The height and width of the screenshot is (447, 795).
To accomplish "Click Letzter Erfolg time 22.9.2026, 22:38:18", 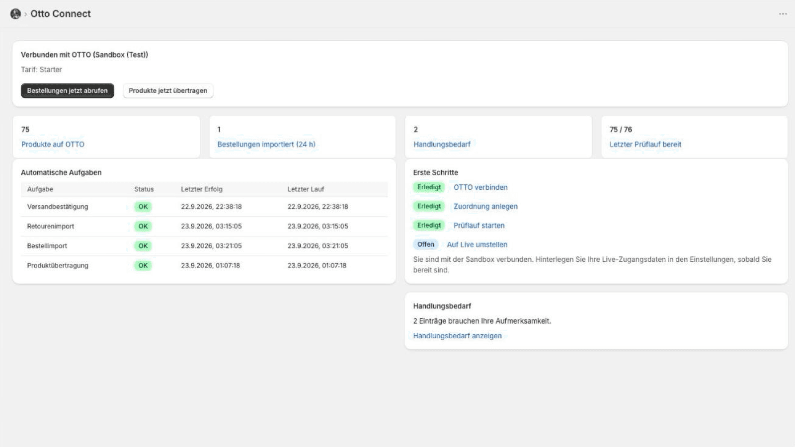I will (x=211, y=207).
